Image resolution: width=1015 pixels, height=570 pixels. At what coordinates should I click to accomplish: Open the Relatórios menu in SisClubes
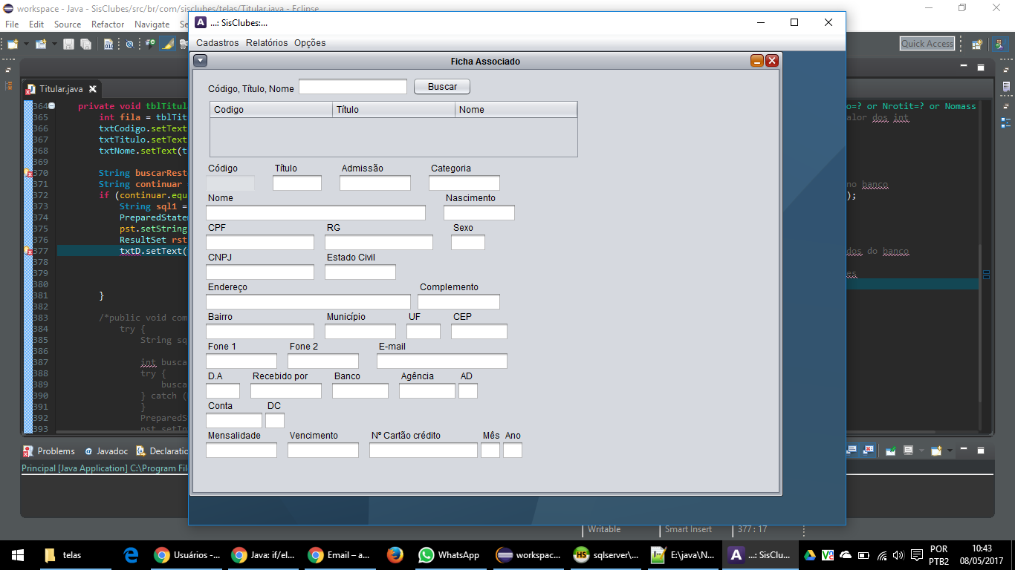pos(267,43)
